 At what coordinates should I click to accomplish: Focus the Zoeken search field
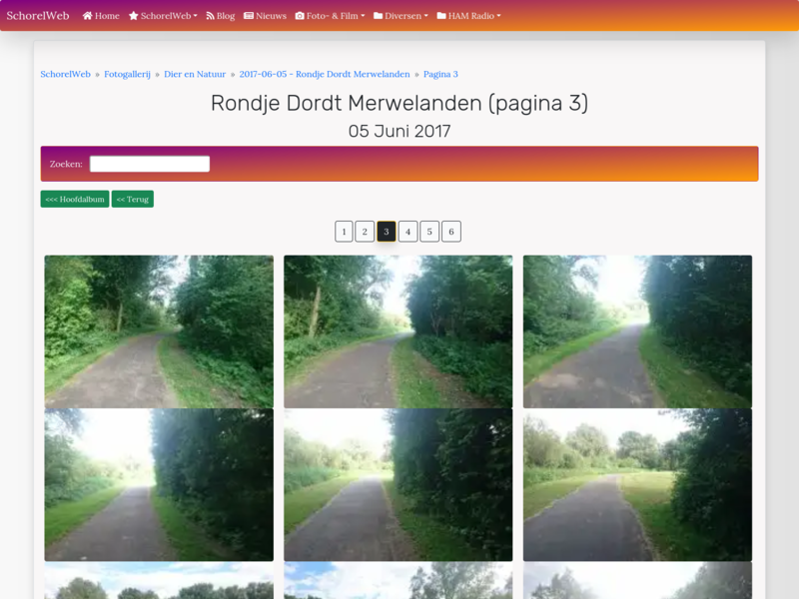150,164
